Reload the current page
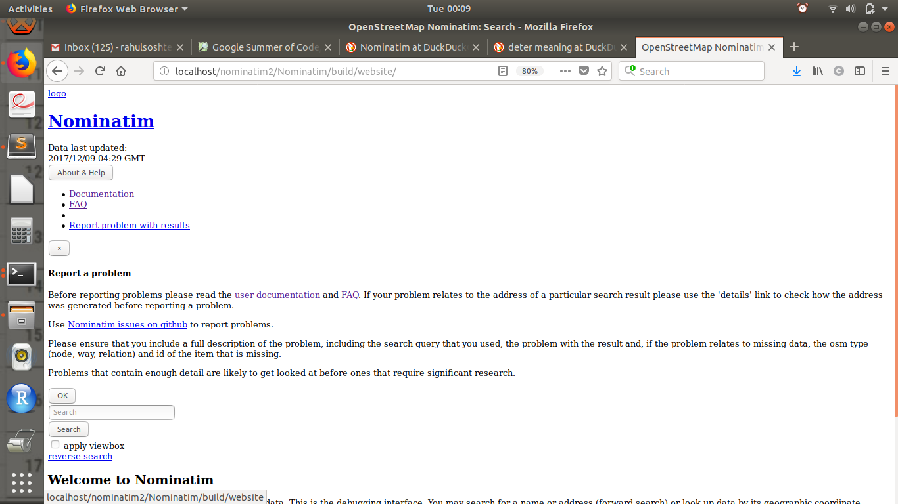The height and width of the screenshot is (504, 898). (x=101, y=71)
